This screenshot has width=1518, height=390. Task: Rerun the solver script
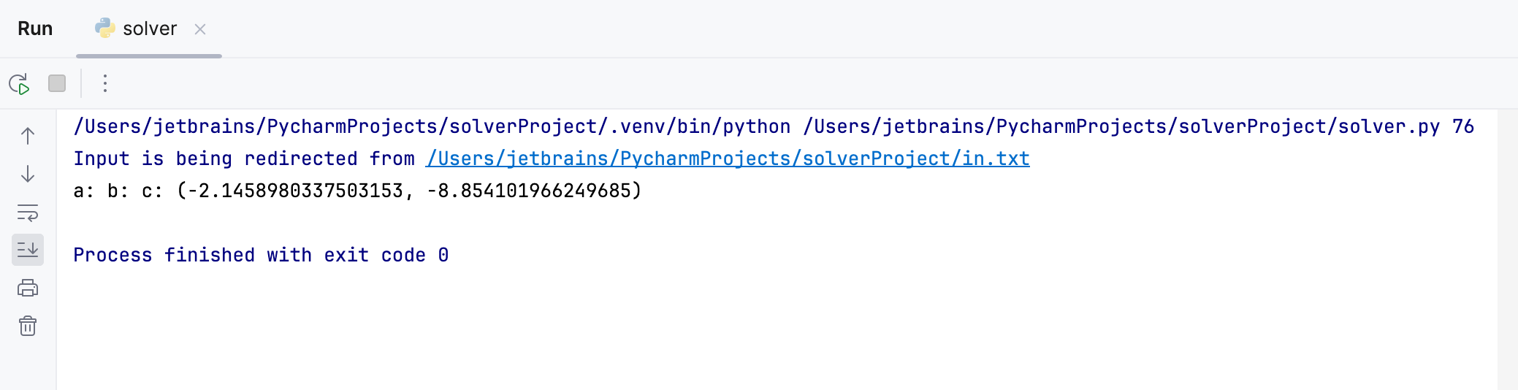point(19,84)
